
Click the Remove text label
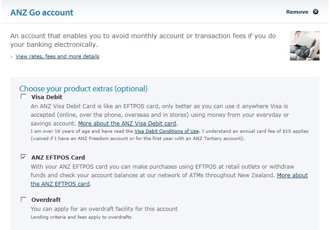(297, 12)
